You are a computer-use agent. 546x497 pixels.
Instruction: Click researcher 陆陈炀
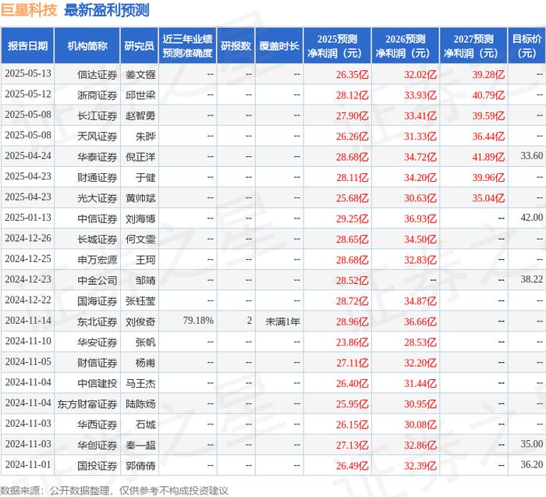[140, 404]
